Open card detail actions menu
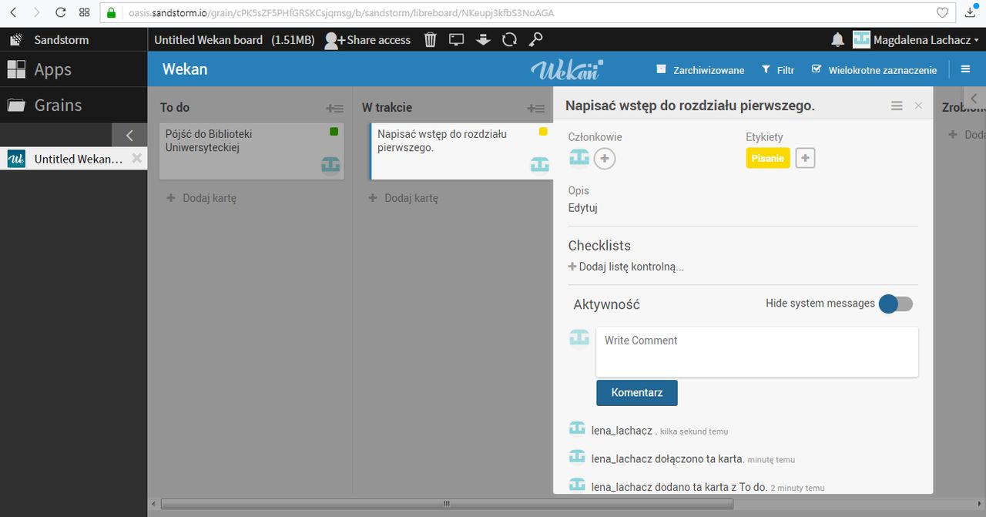 (897, 106)
